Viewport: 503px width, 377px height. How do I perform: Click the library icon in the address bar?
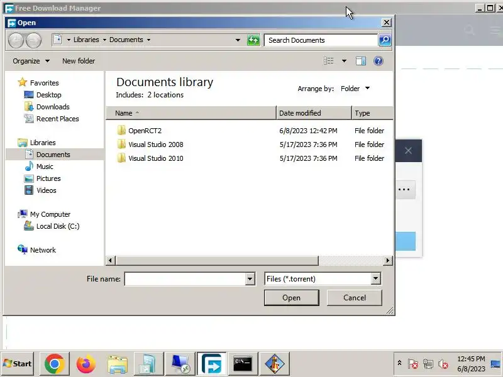click(x=58, y=40)
